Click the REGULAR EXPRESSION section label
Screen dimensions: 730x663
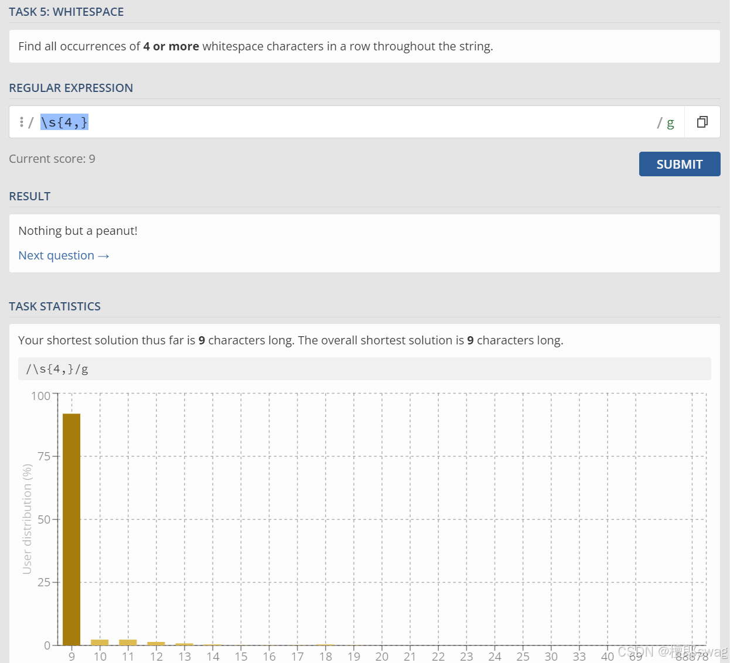71,88
